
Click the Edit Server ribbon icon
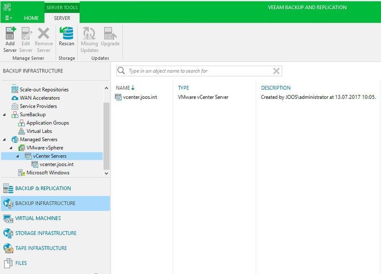pos(26,33)
